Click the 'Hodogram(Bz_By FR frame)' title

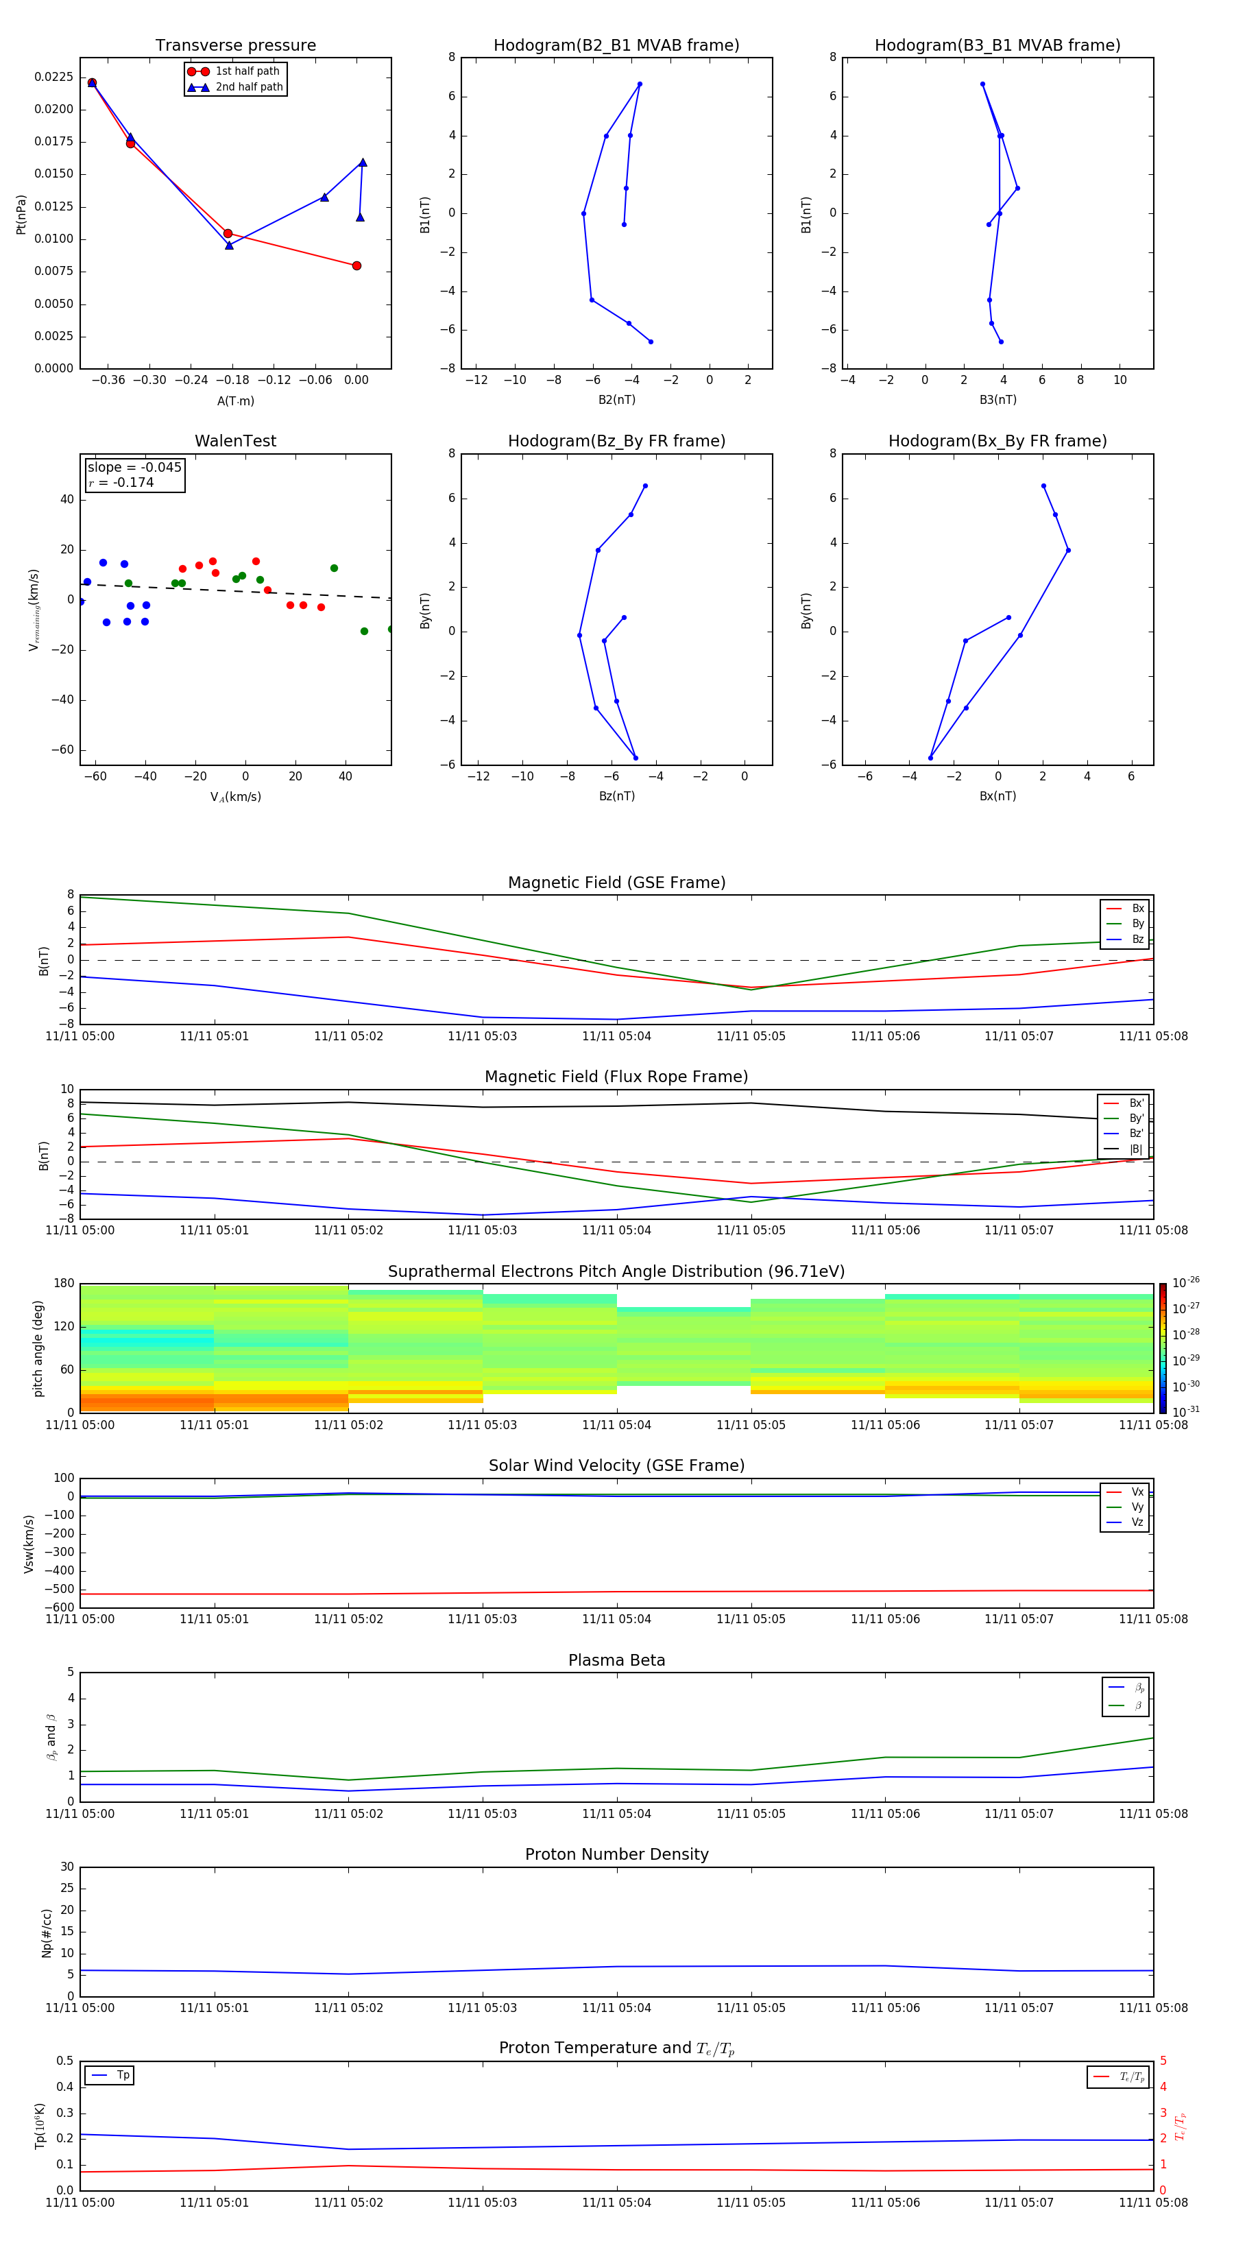(x=616, y=441)
